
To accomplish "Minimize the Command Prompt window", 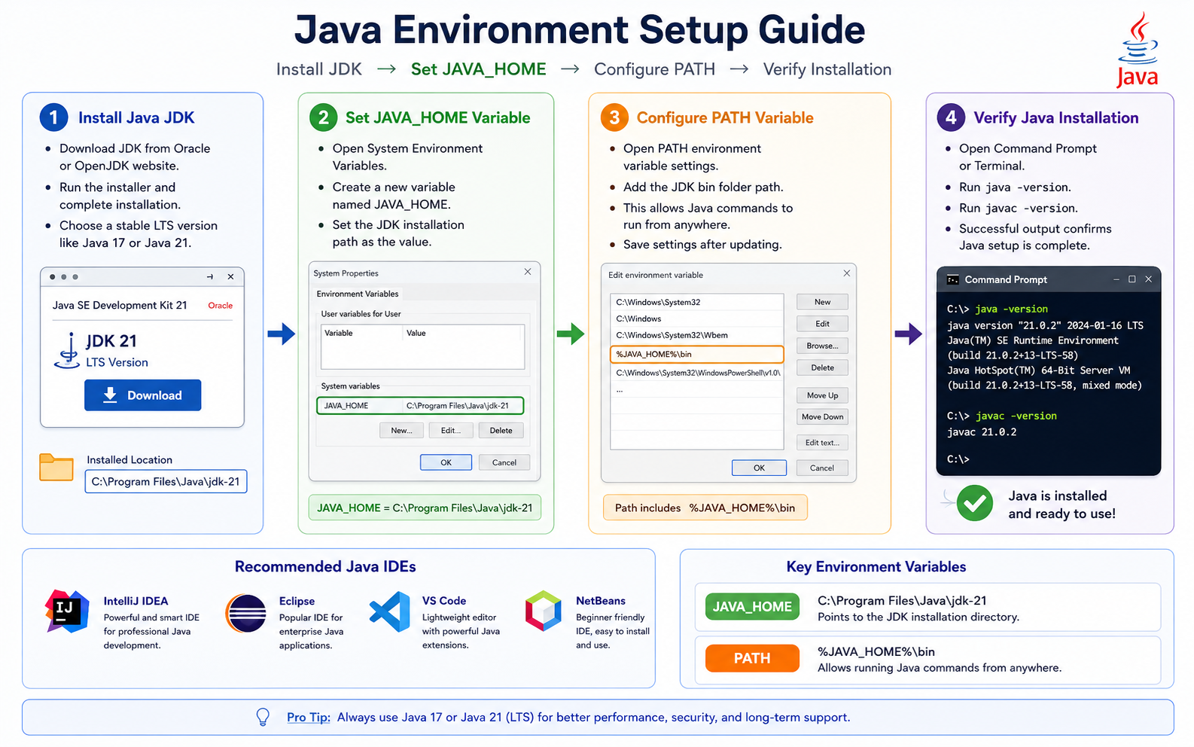I will pos(1116,279).
